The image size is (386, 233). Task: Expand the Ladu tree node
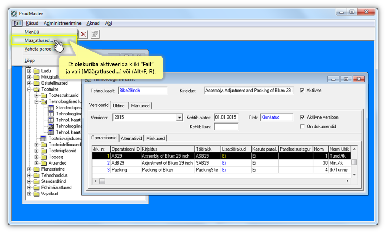pyautogui.click(x=29, y=71)
